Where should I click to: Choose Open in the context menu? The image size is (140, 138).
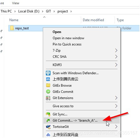[81, 32]
